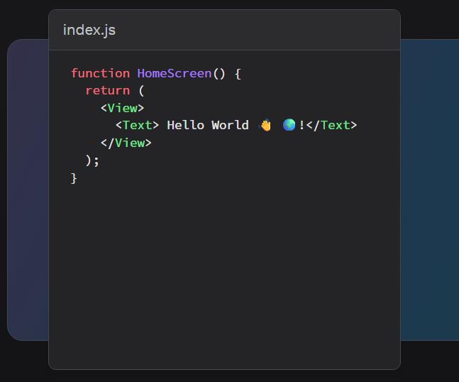Image resolution: width=459 pixels, height=382 pixels.
Task: Click the closing Text tag
Action: [x=331, y=125]
